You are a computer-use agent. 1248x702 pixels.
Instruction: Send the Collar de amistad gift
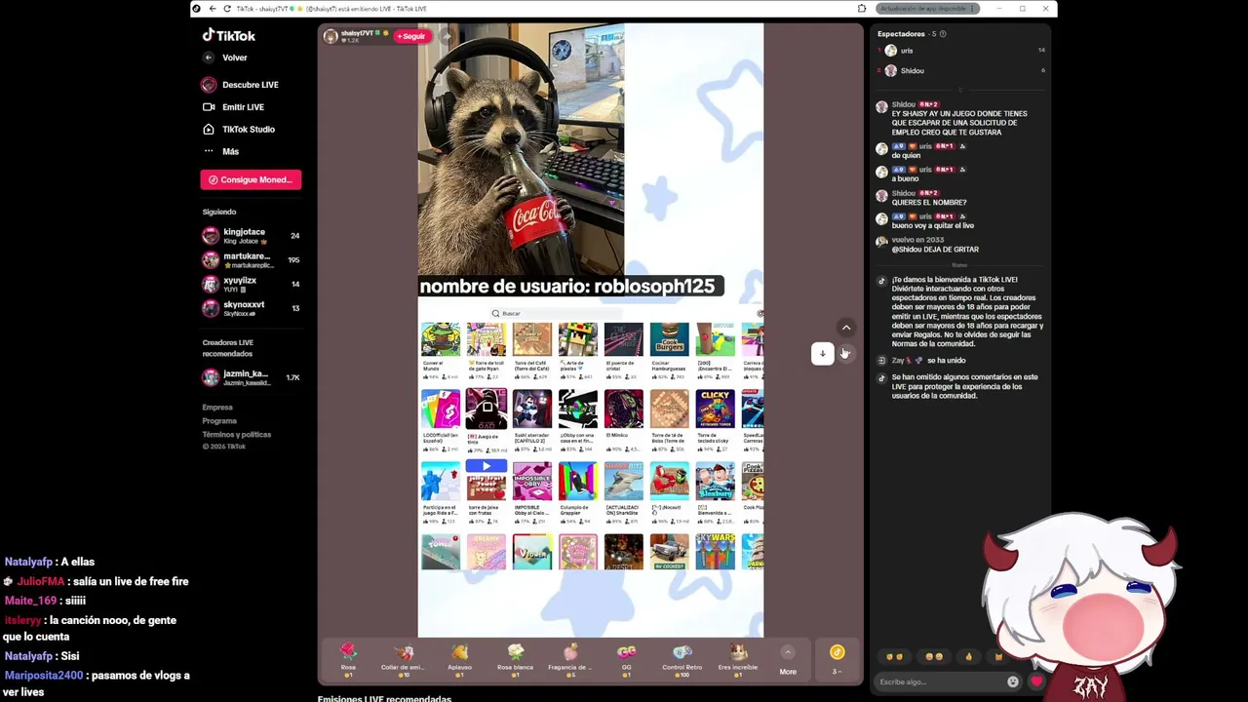click(x=403, y=659)
